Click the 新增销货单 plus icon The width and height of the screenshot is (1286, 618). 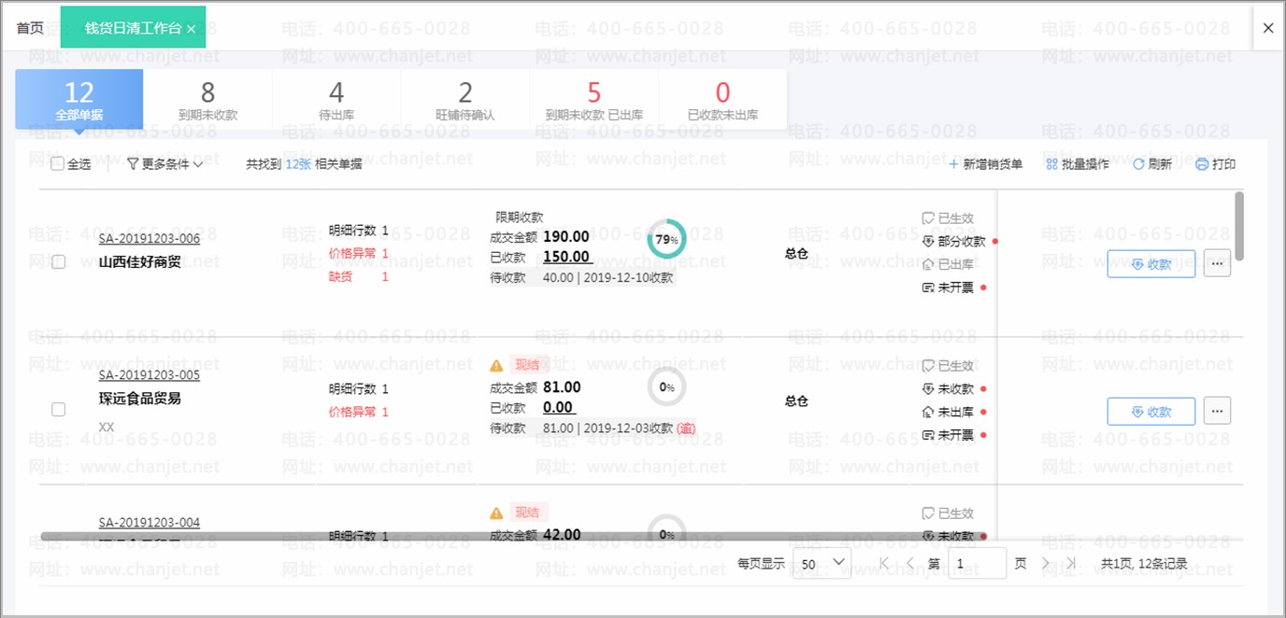pyautogui.click(x=953, y=164)
